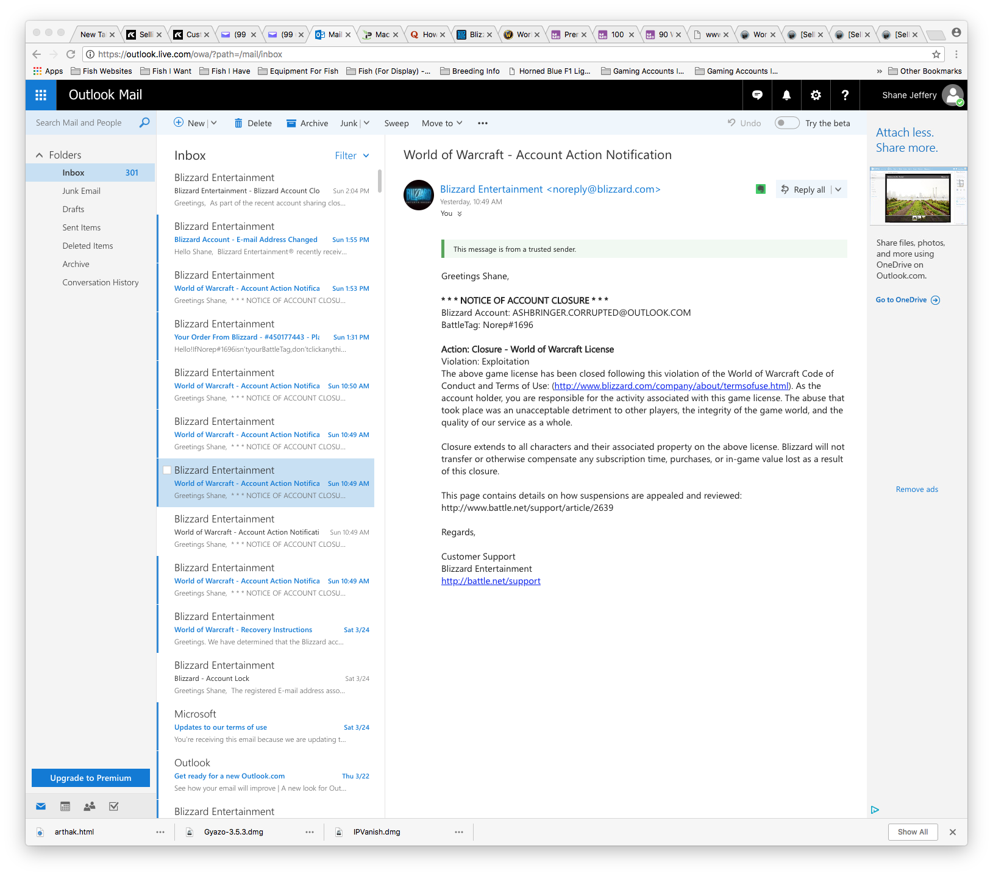Toggle the Try the beta switch
Screen dimensions: 993x876
pos(787,123)
